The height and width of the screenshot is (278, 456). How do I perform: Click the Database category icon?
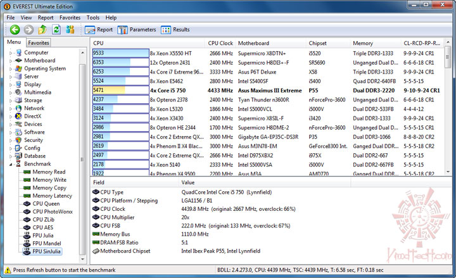[x=19, y=156]
